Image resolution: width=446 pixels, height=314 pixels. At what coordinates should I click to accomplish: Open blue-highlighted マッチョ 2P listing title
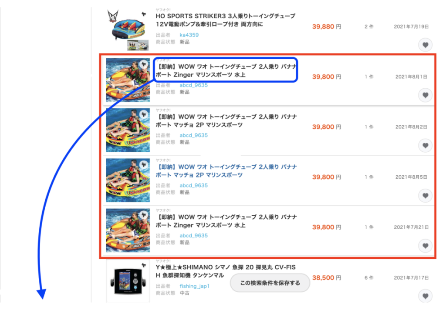tap(226, 171)
